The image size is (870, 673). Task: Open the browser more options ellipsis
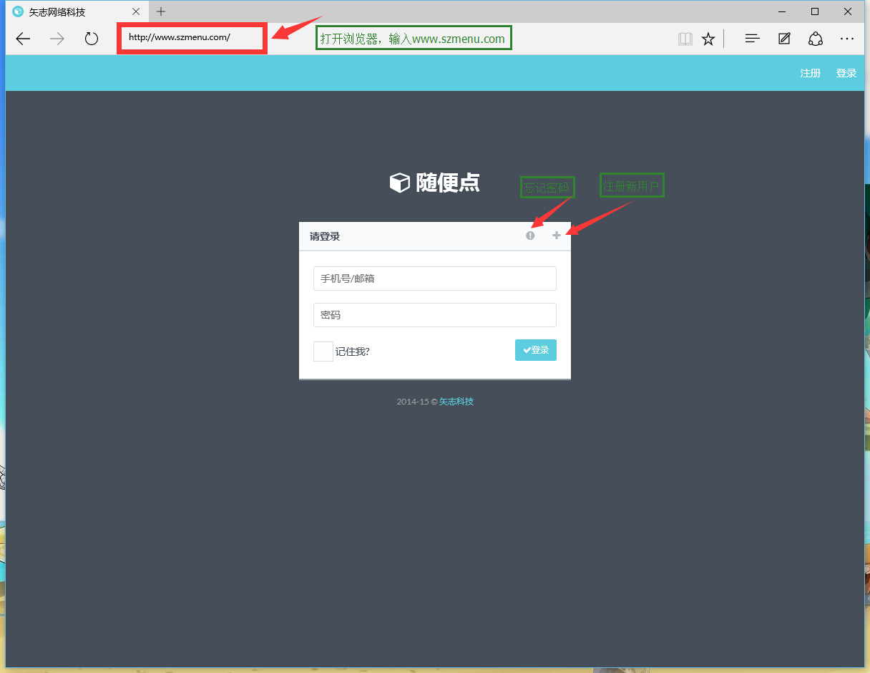pos(847,39)
